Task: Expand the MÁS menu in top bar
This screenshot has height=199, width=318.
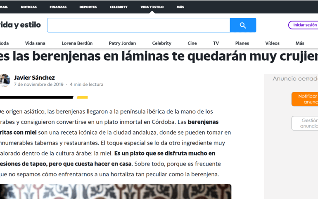Action: point(180,7)
